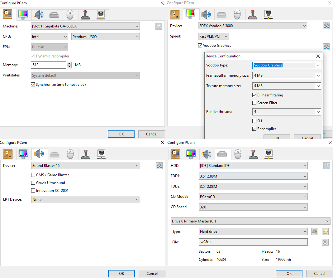This screenshot has height=278, width=333.
Task: Click wrench icon beside Voodoo Graphics checkbox
Action: click(326, 47)
